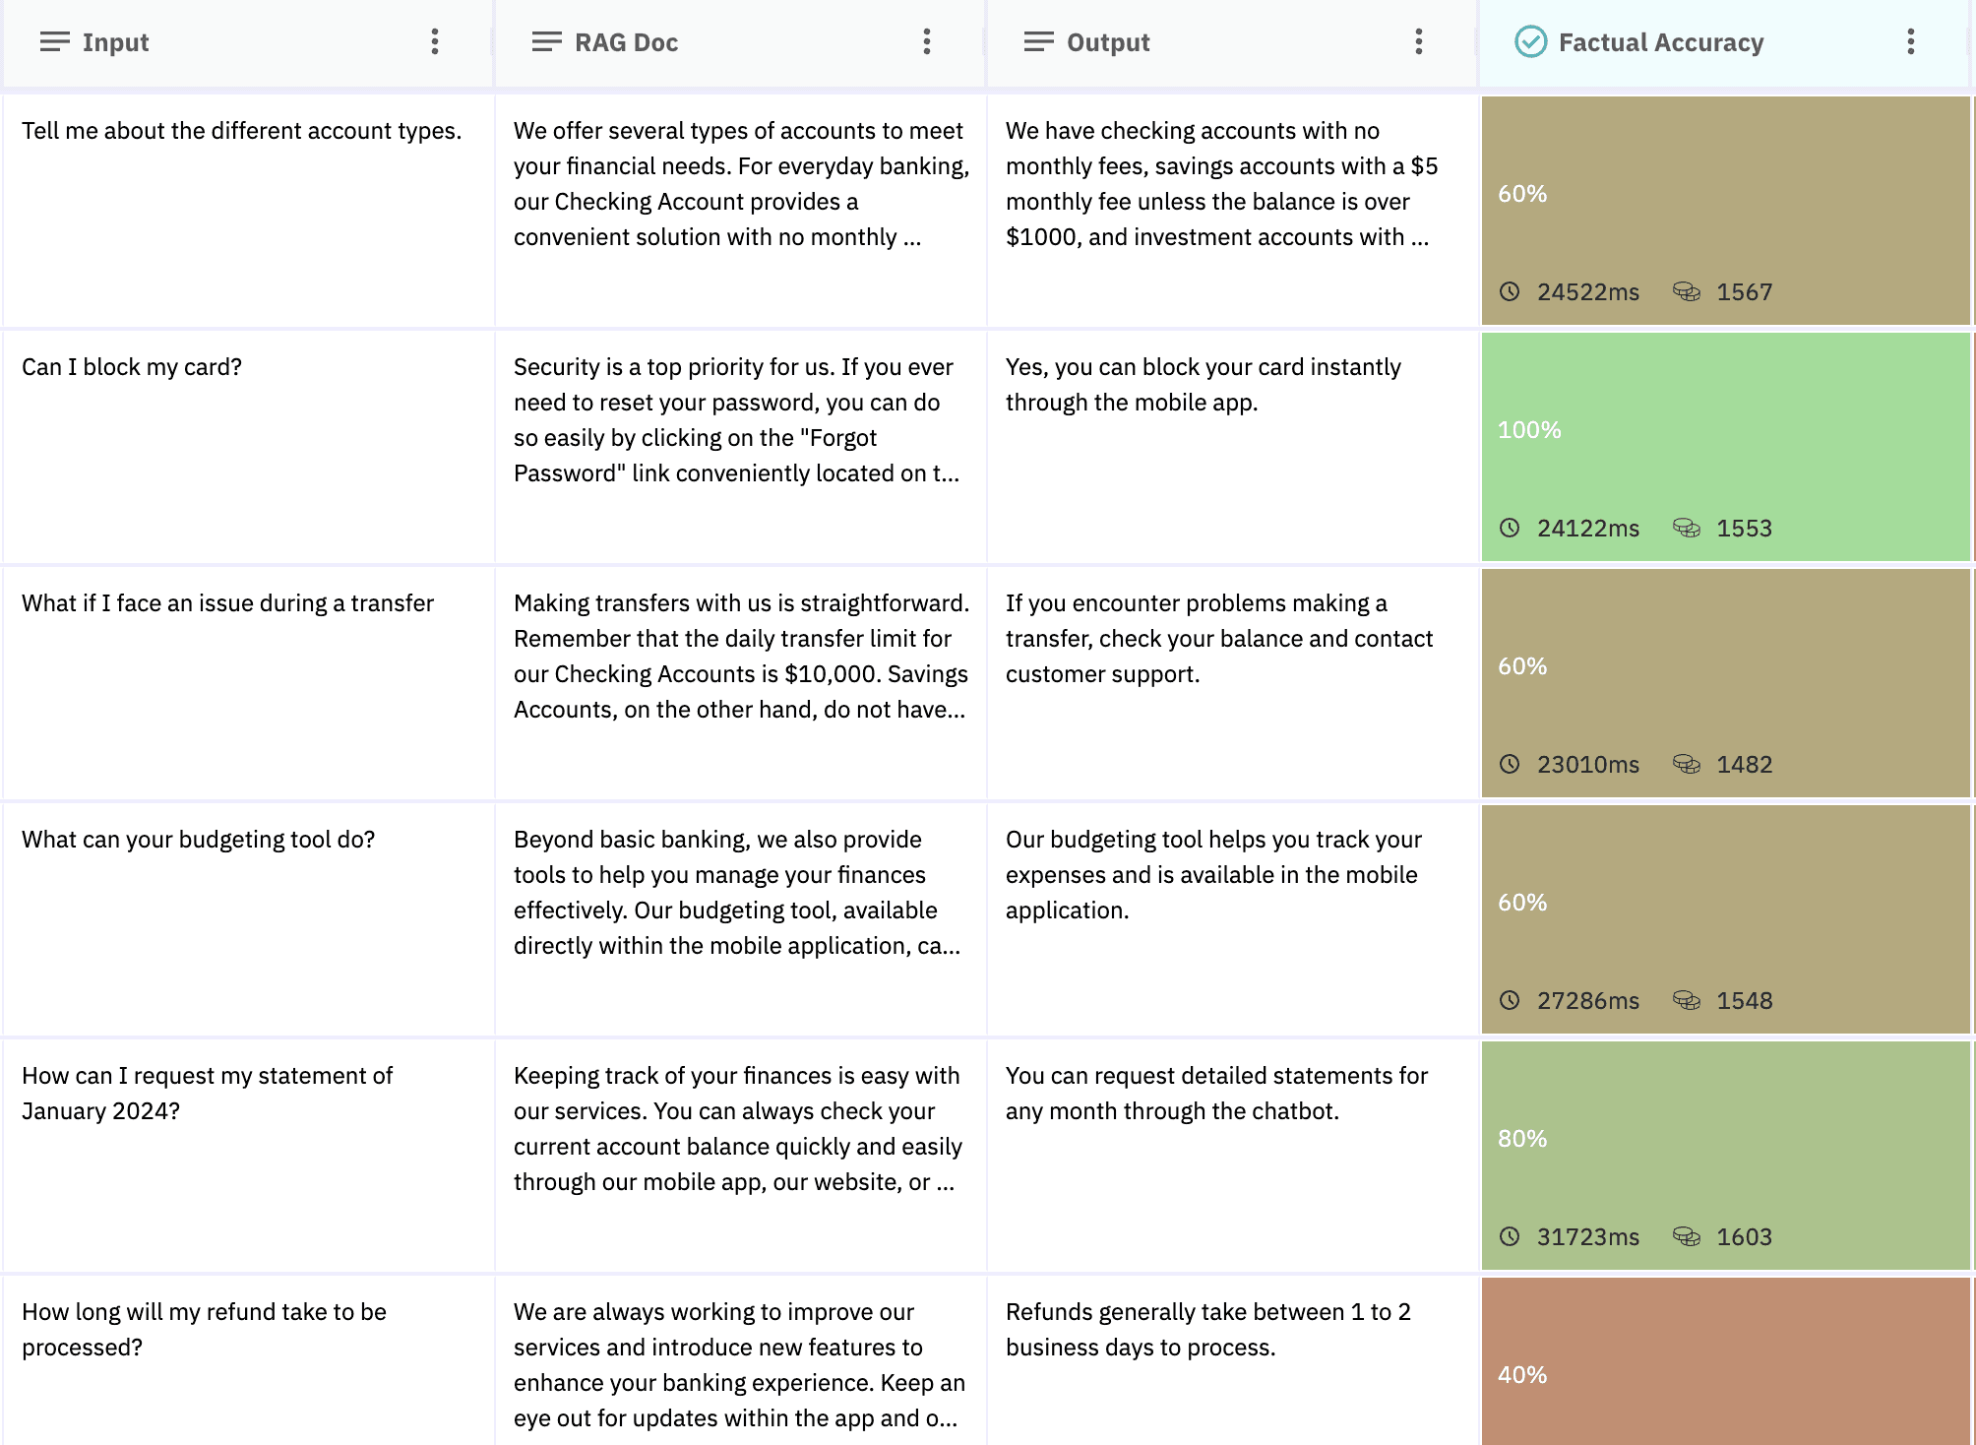Select the Factual Accuracy column header

pyautogui.click(x=1660, y=42)
